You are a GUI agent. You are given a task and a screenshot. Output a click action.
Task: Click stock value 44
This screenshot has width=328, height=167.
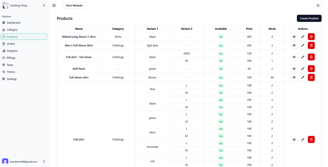coord(272,77)
